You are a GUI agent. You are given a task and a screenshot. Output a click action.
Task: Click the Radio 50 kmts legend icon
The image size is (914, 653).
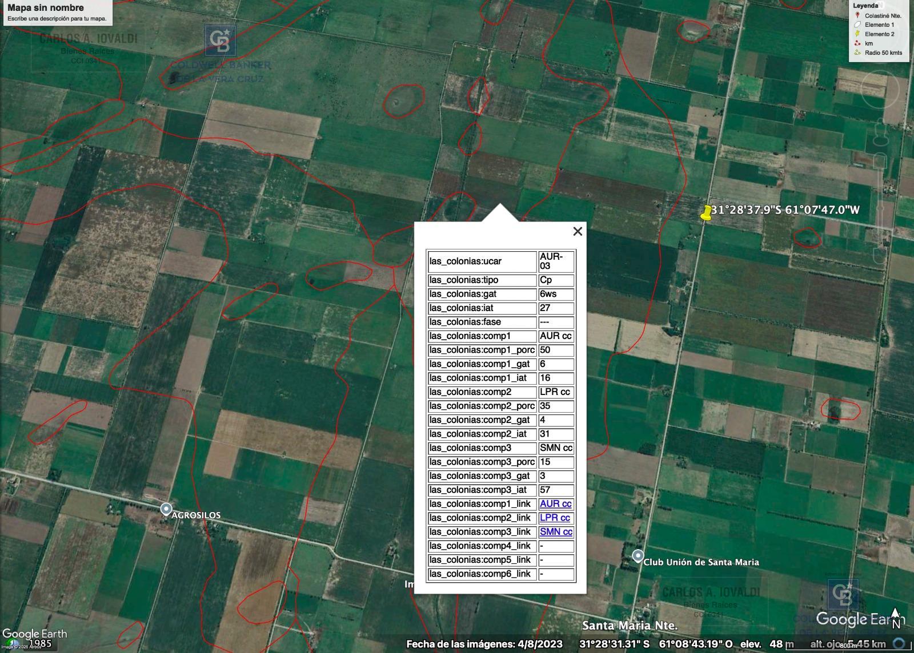tap(857, 53)
